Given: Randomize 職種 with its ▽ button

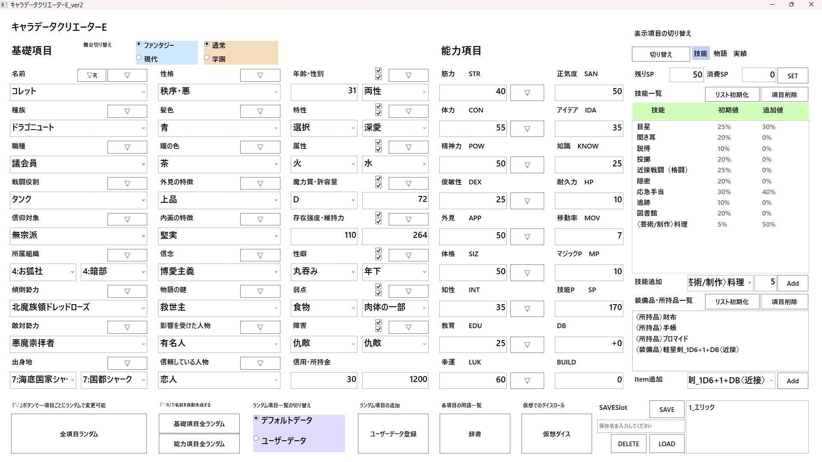Looking at the screenshot, I should [127, 147].
